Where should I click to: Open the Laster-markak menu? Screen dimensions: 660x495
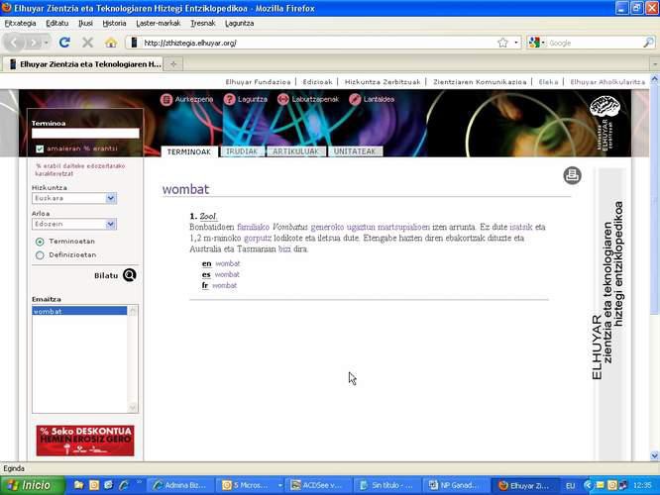(159, 23)
